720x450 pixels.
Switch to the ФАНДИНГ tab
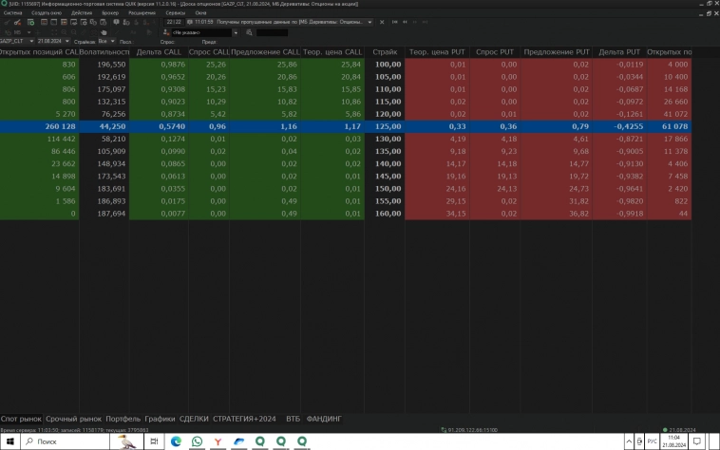click(x=325, y=419)
